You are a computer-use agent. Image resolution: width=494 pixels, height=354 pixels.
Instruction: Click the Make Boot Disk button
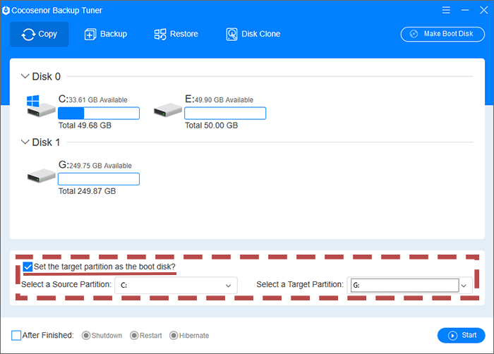(442, 34)
